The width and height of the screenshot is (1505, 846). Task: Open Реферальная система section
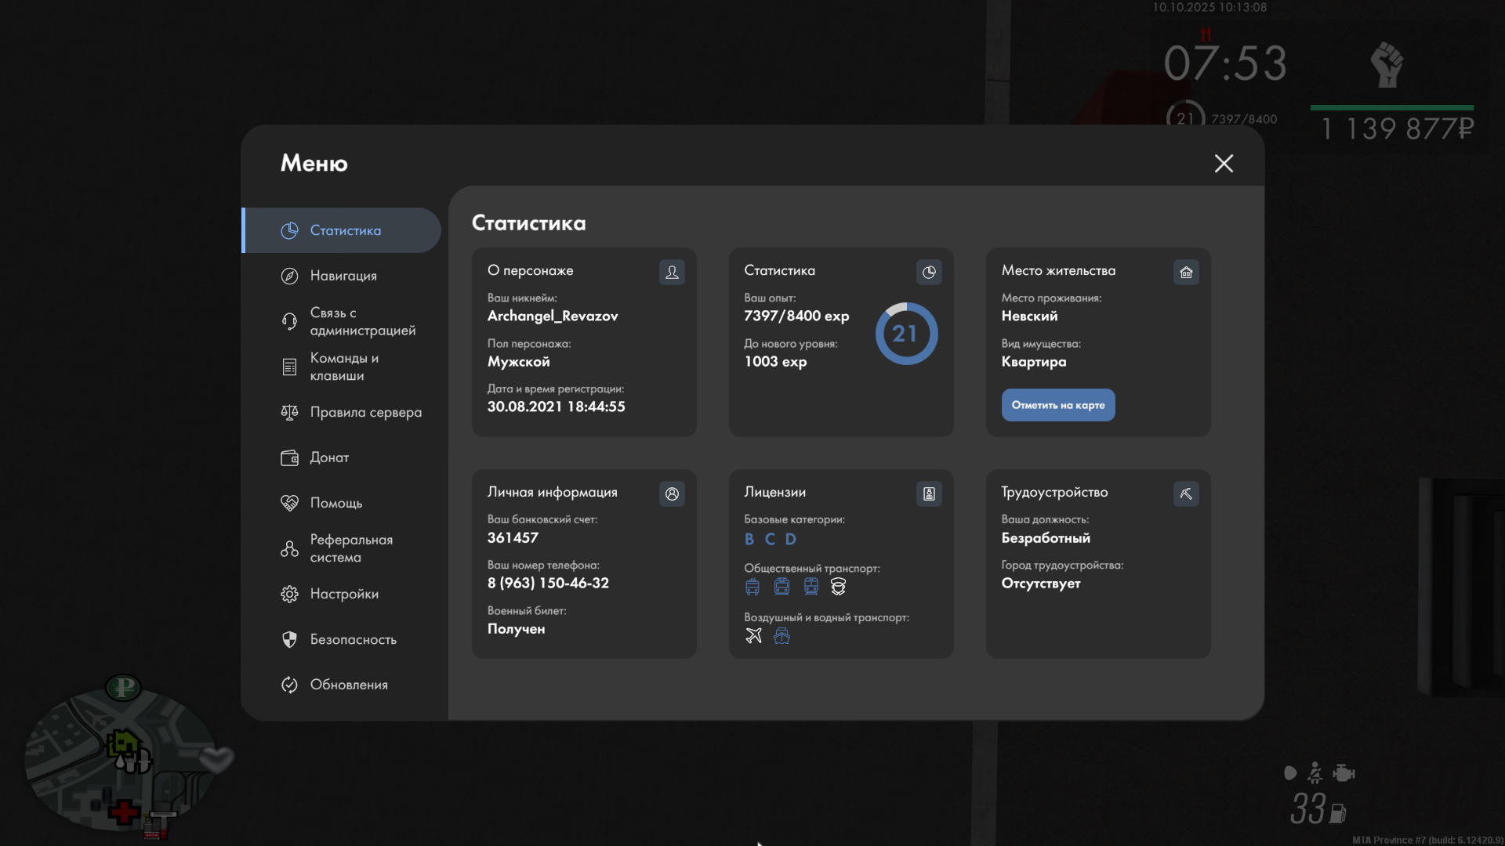click(x=351, y=548)
